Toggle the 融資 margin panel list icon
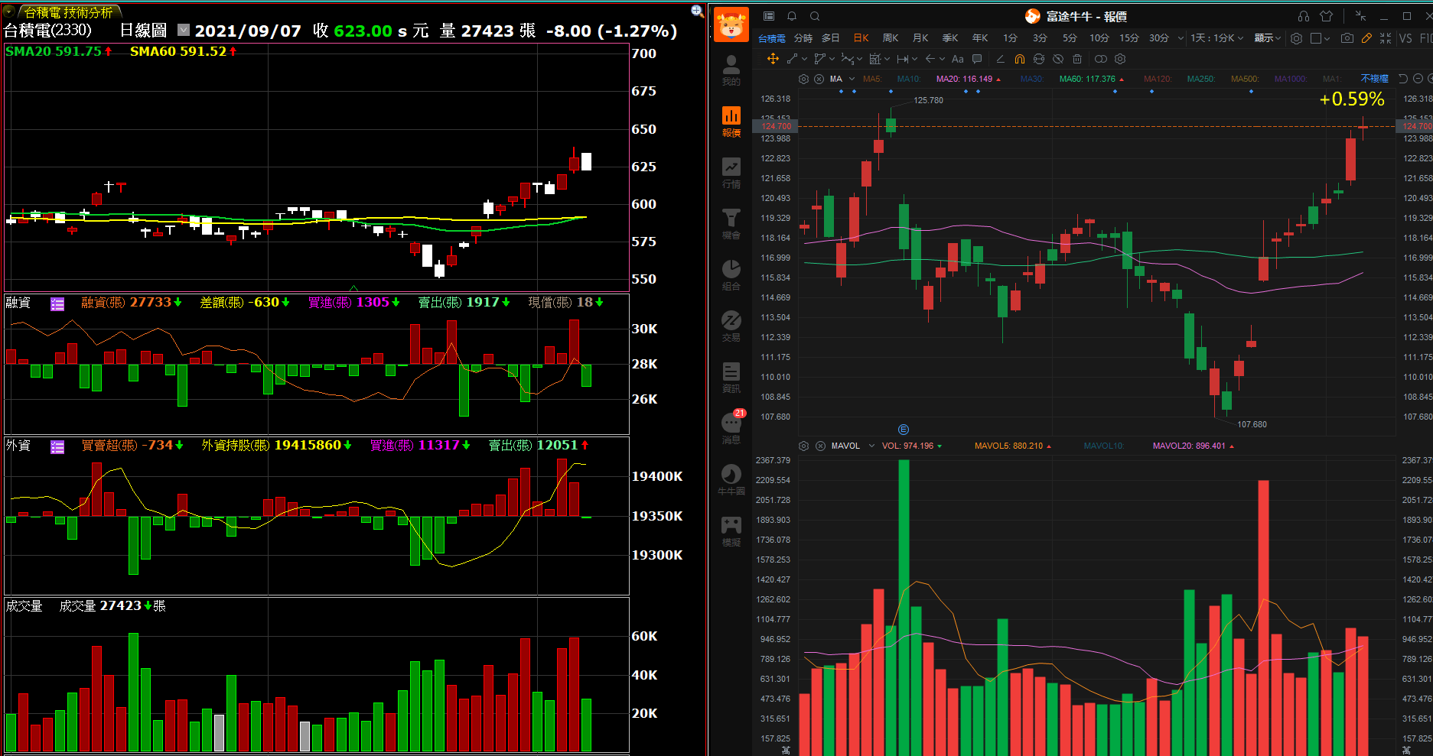 tap(57, 304)
